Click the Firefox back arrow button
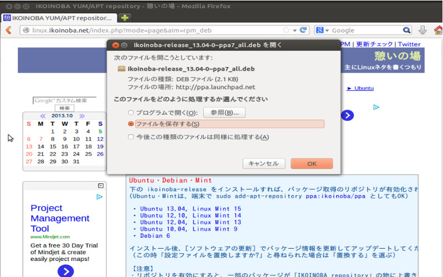The width and height of the screenshot is (443, 277). click(9, 30)
